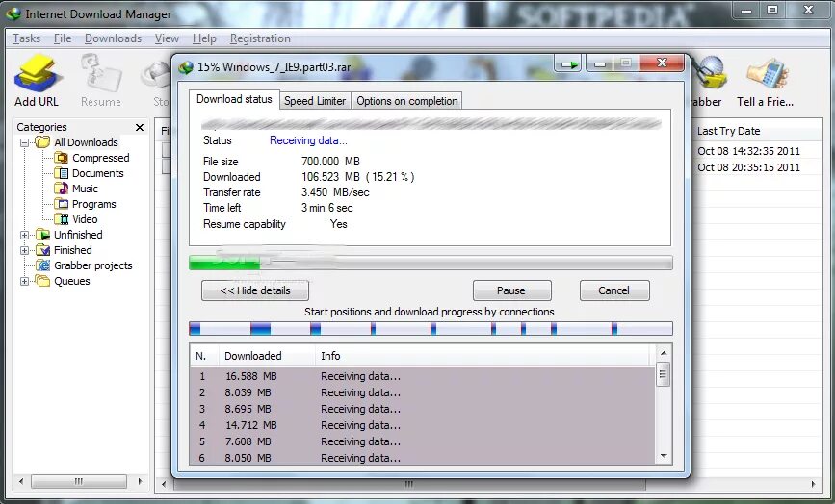835x504 pixels.
Task: Click the Unfinished folder icon
Action: pos(42,235)
